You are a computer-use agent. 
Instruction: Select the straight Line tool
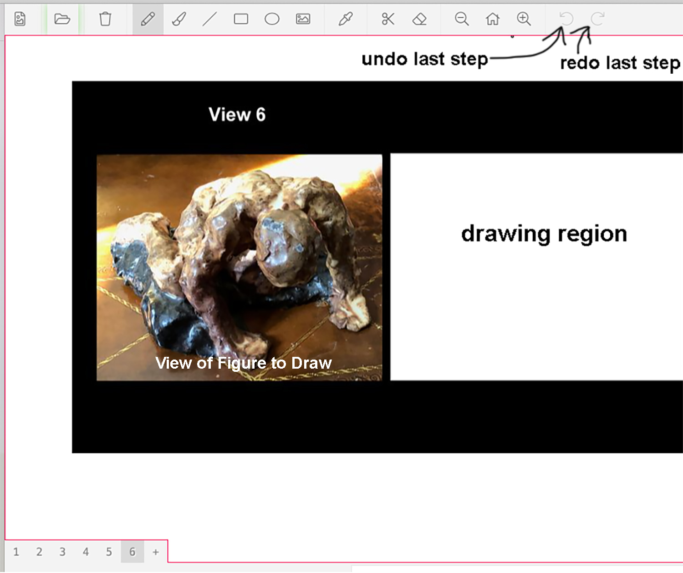[209, 19]
